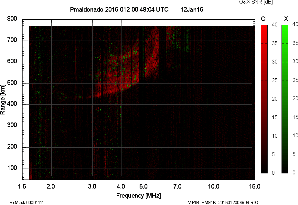Screen dimensions: 298x205
Task: Click the 600 km range tick label
Action: (x=12, y=61)
